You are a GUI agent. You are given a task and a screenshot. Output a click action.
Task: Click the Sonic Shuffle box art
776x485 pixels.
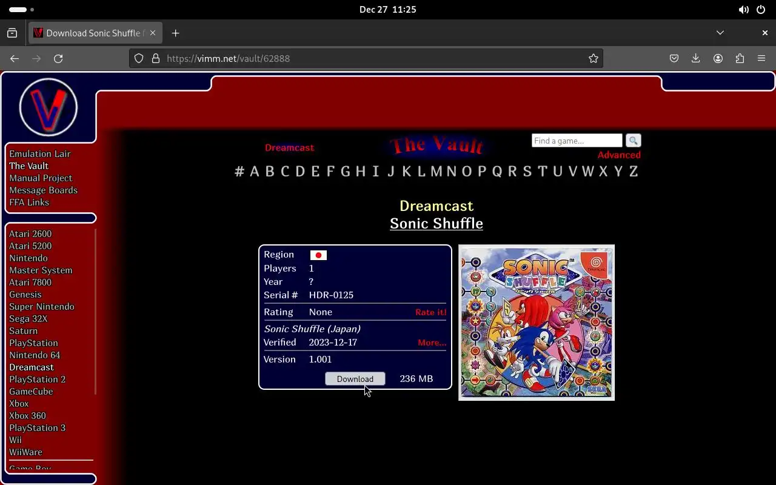[537, 323]
